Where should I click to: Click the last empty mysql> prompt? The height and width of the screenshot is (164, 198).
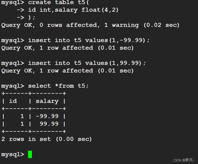pyautogui.click(x=13, y=154)
